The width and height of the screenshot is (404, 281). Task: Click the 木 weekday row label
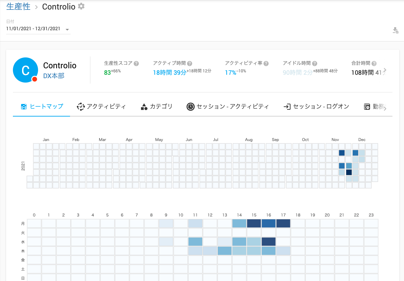pos(23,251)
